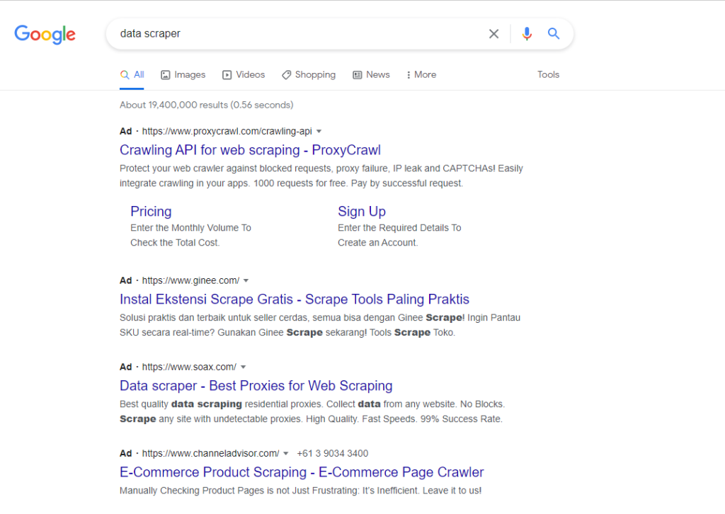The width and height of the screenshot is (725, 514).
Task: Open Crawling API for web scraping link
Action: click(250, 150)
